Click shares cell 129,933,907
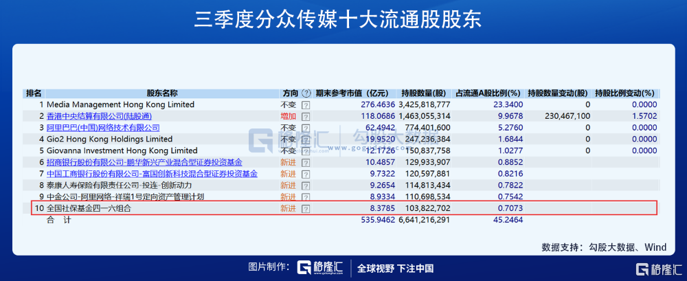 tap(428, 162)
